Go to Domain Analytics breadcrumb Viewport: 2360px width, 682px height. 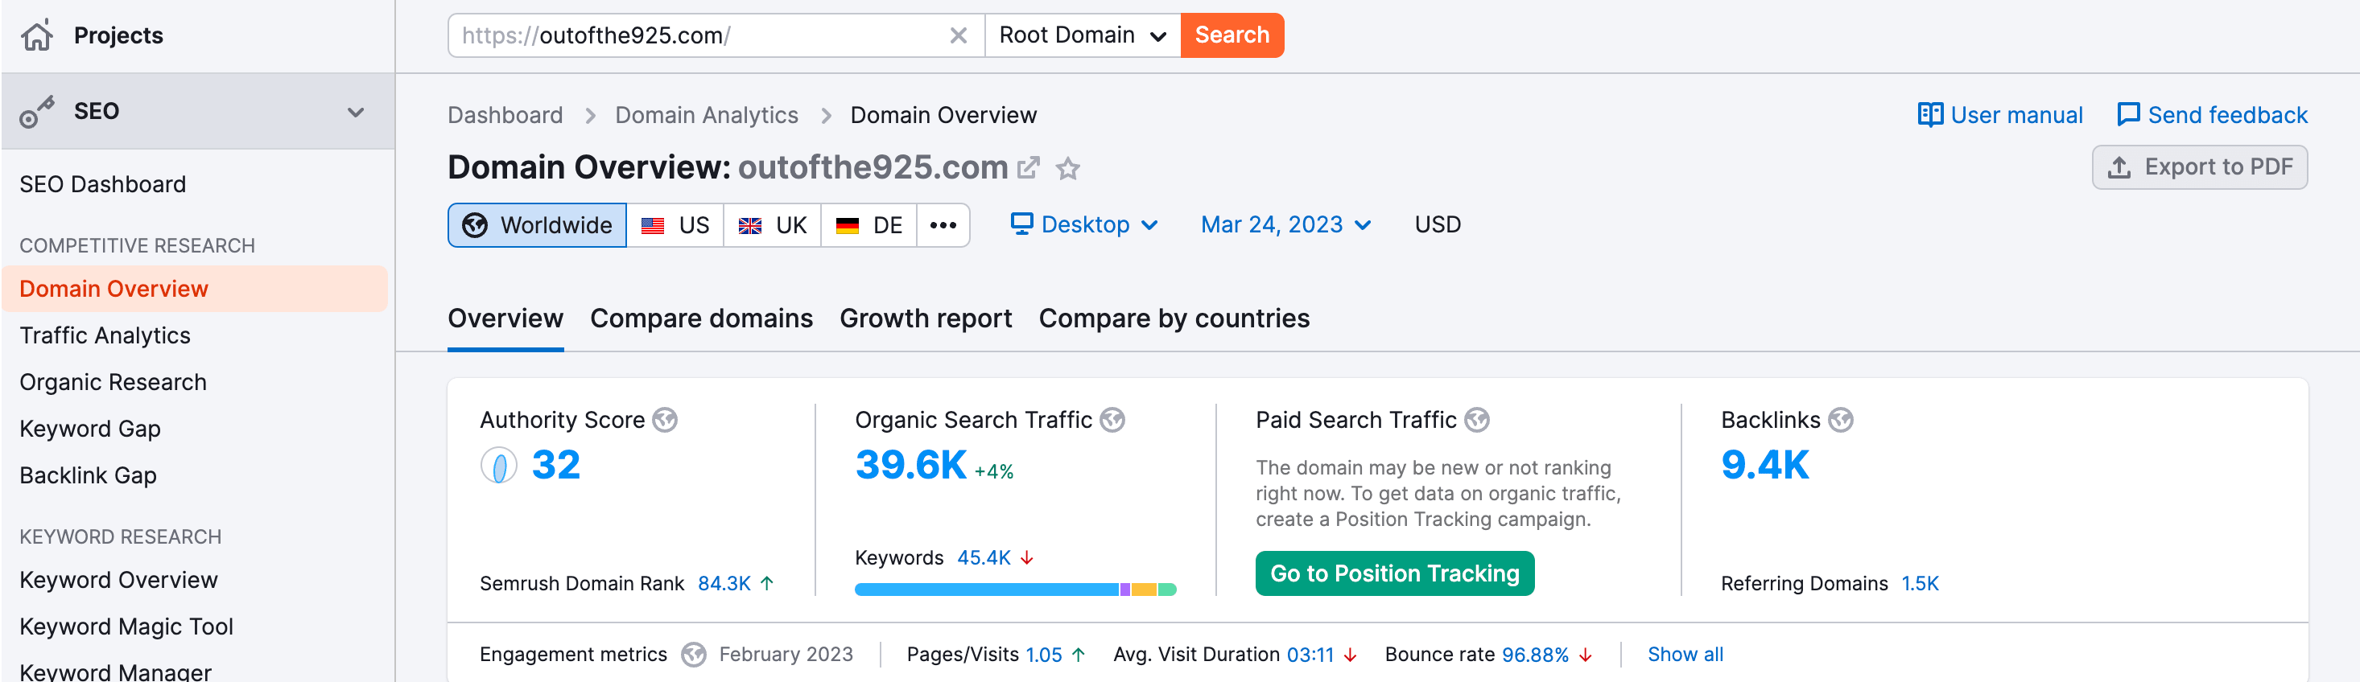[x=707, y=115]
